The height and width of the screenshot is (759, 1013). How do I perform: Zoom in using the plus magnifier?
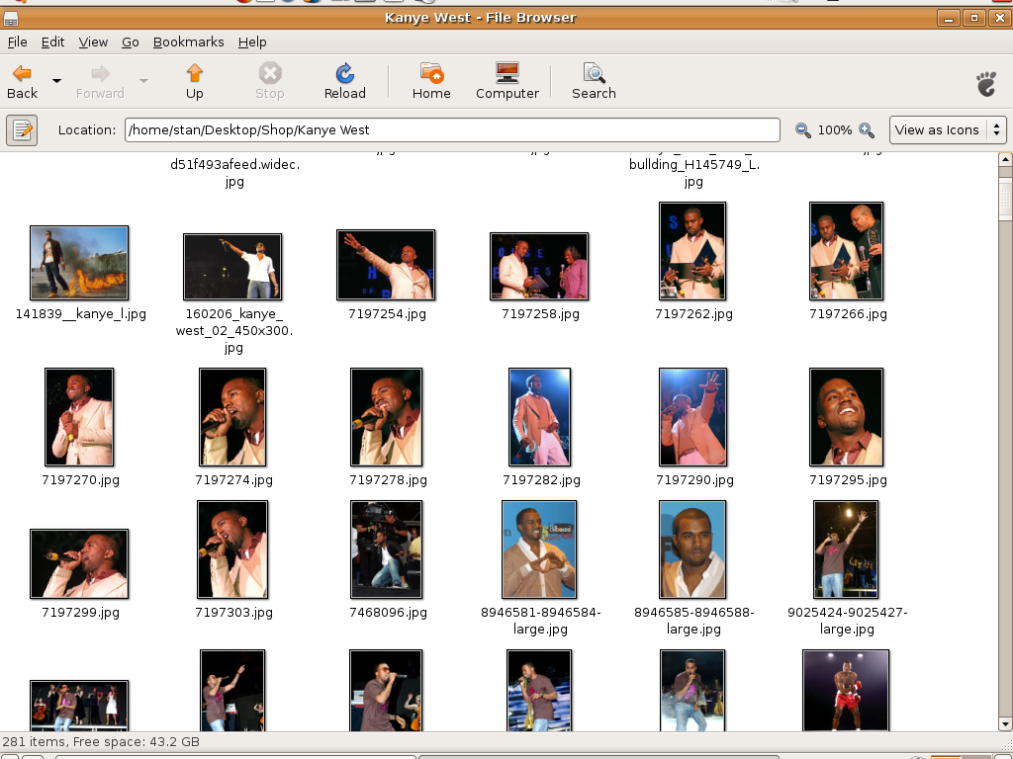click(x=867, y=130)
